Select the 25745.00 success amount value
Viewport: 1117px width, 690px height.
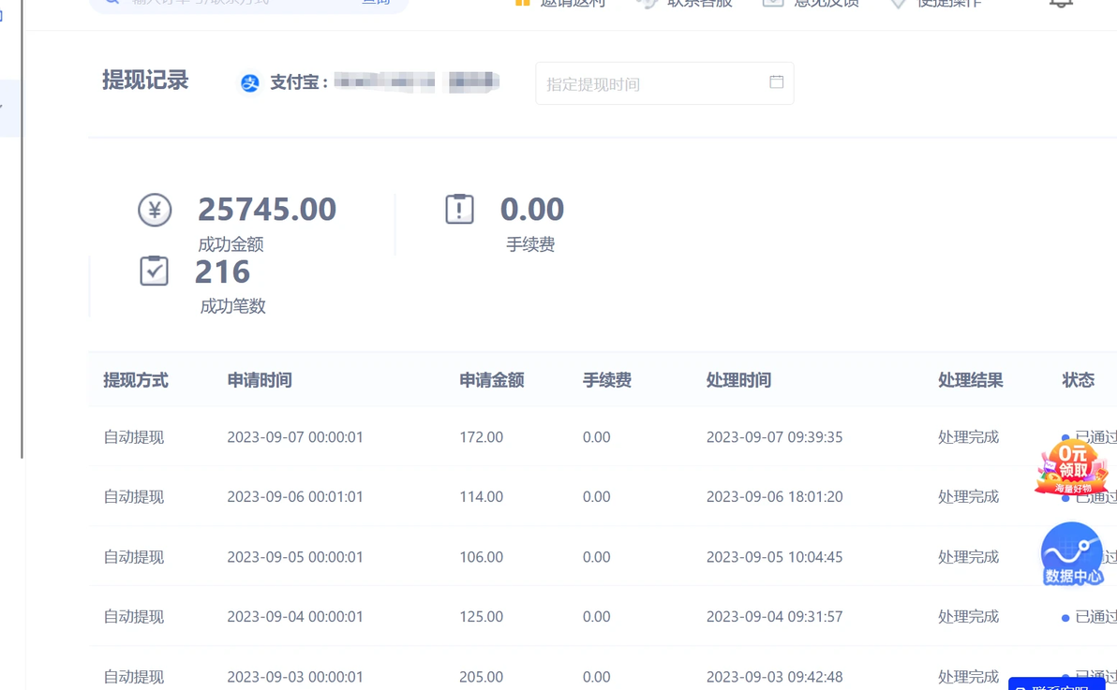coord(267,210)
